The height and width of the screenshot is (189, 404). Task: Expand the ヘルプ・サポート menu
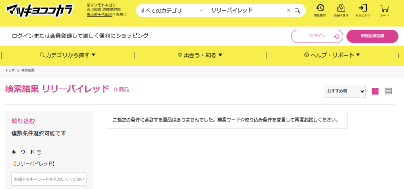pyautogui.click(x=332, y=55)
